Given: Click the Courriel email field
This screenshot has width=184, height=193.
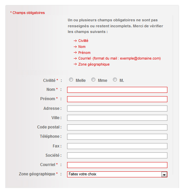Looking at the screenshot, I should pos(117,165).
